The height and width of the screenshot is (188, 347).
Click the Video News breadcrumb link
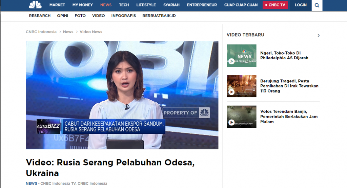click(x=91, y=32)
